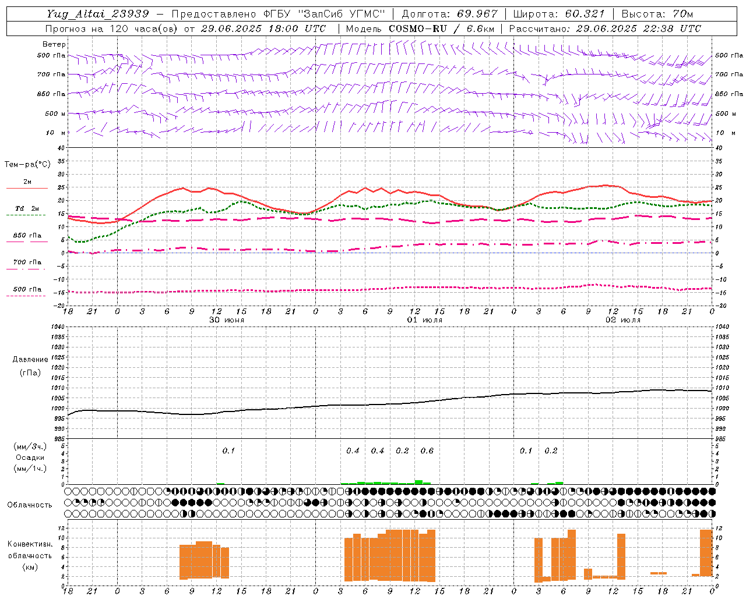Click the (мм/3ч.) unit label
746x596 pixels.
click(30, 446)
